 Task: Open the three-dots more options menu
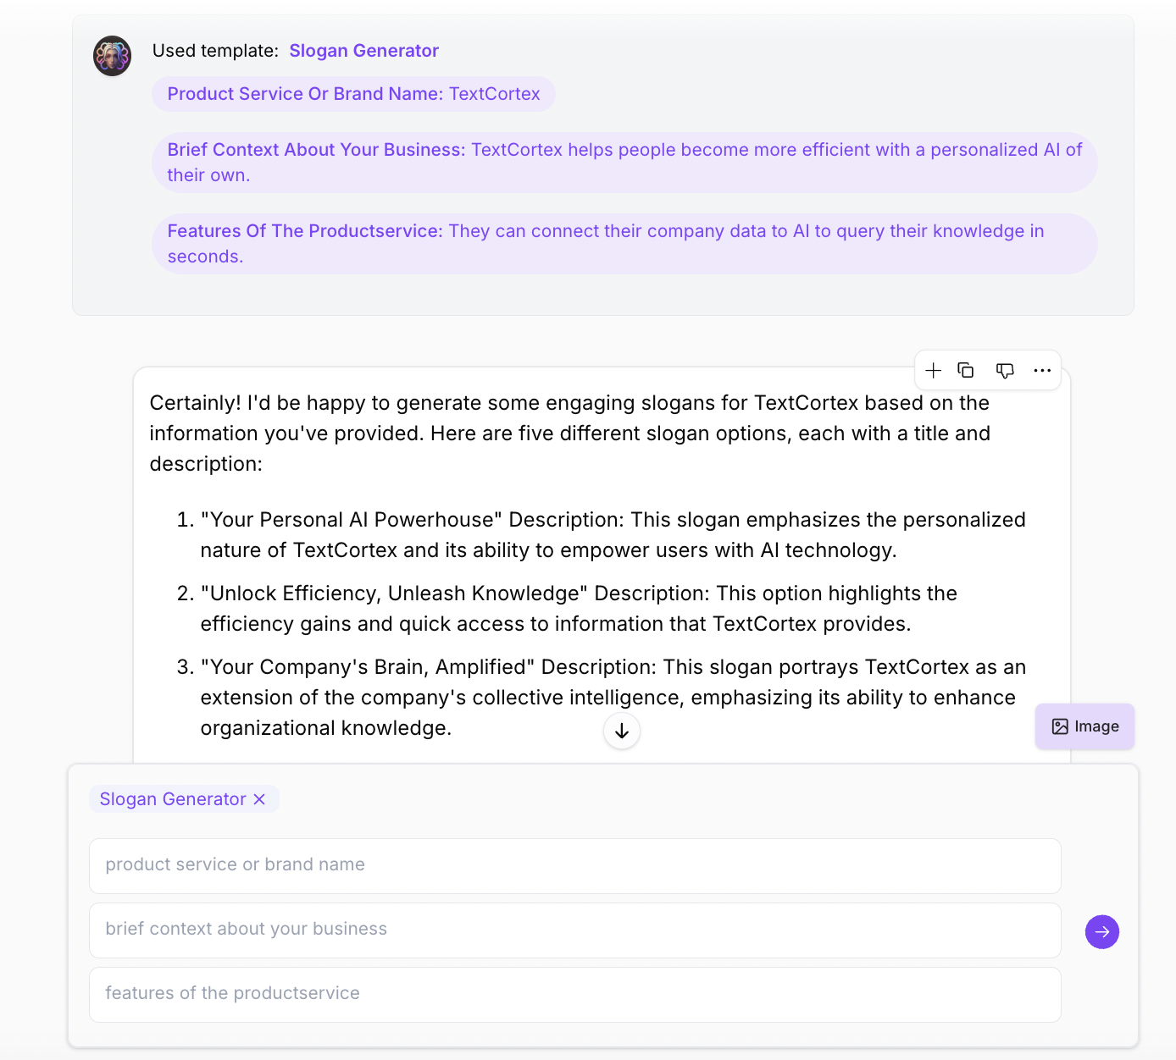click(1042, 370)
